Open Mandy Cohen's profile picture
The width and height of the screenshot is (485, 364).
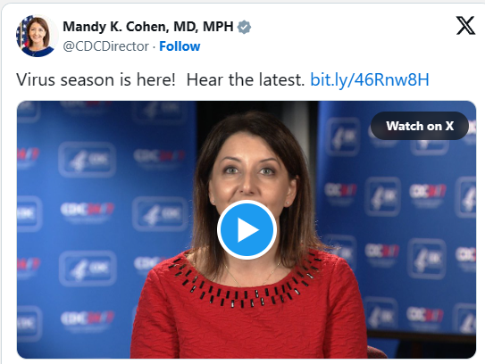pos(37,36)
